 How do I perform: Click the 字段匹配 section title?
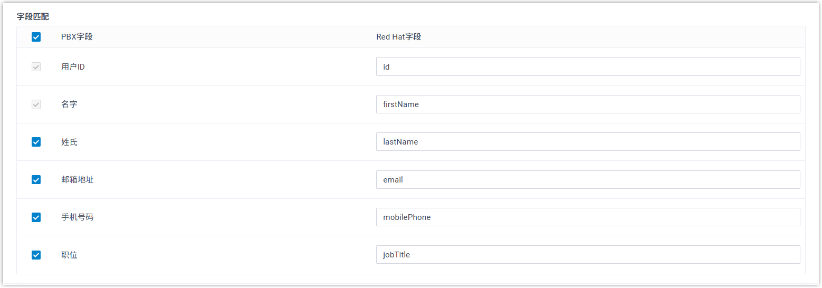33,17
